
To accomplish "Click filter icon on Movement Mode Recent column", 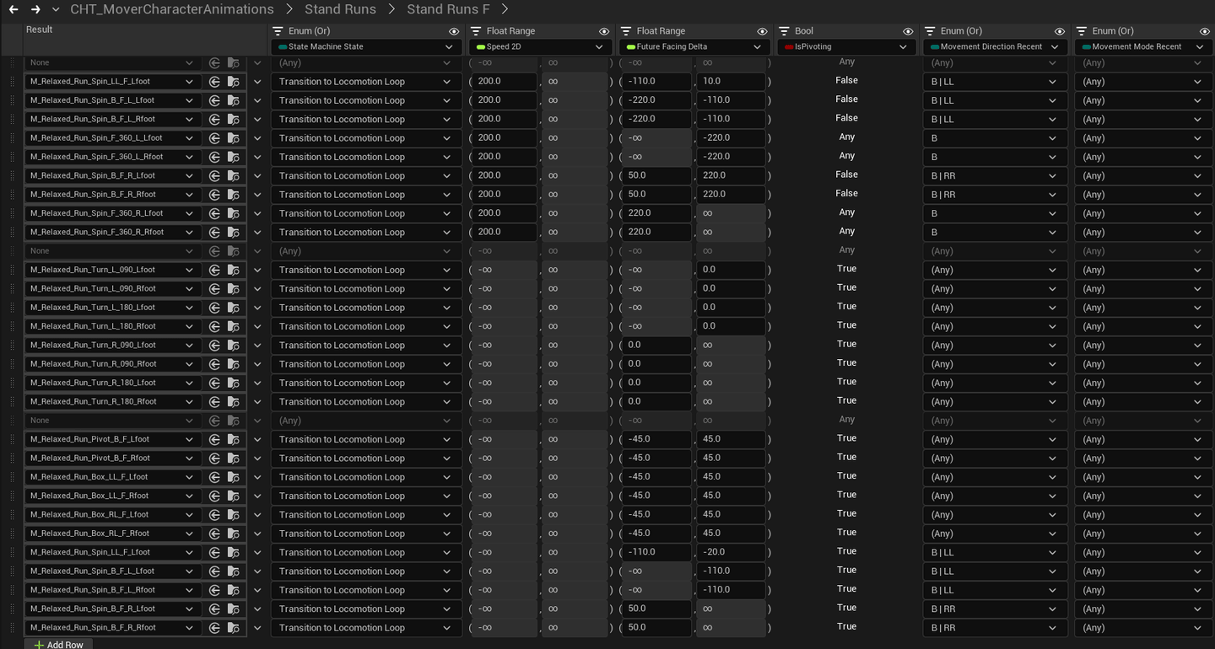I will point(1081,31).
